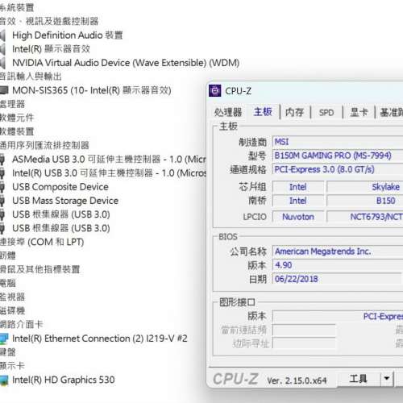Switch to the SPD tab

(326, 112)
